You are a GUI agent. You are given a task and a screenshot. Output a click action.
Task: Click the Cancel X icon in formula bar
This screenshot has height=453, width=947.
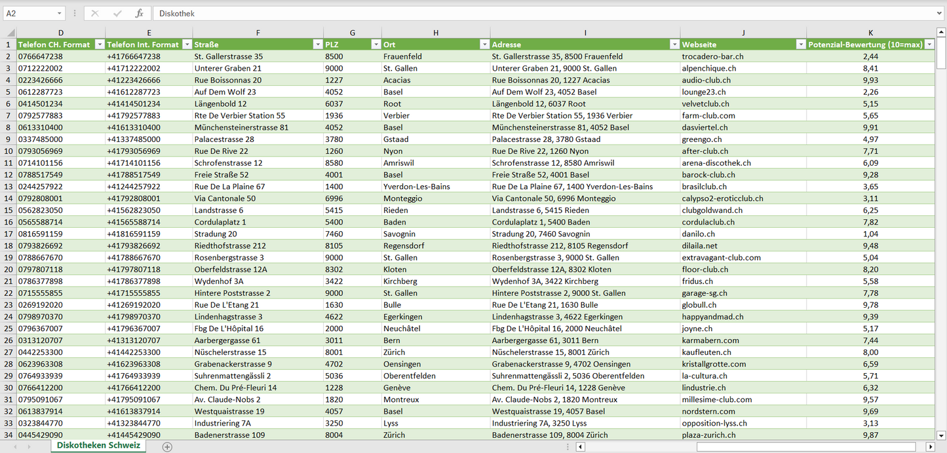point(95,13)
